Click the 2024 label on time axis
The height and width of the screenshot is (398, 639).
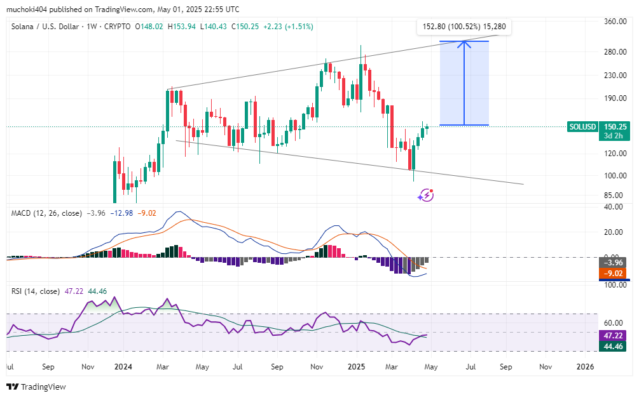point(125,367)
